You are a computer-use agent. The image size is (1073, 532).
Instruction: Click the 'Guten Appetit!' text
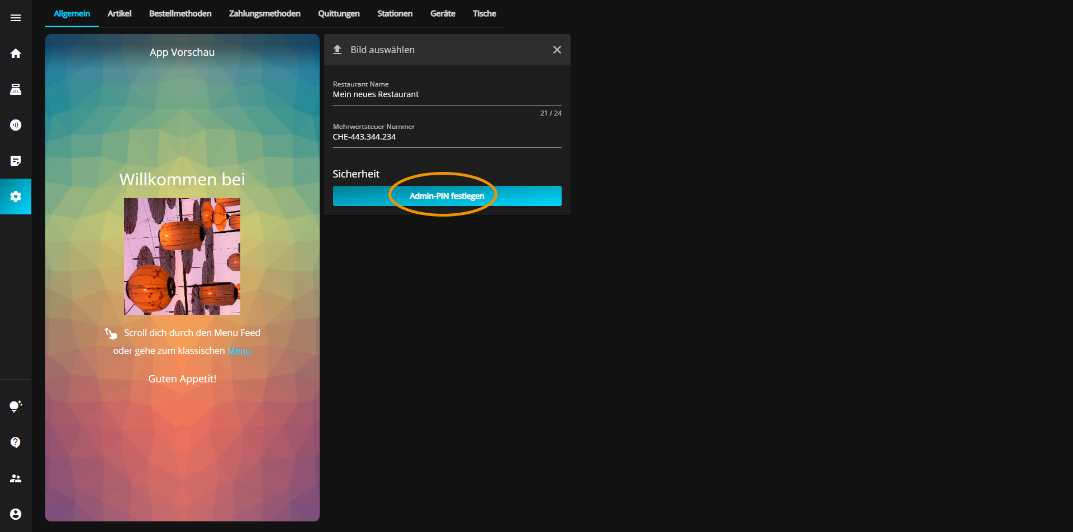182,378
